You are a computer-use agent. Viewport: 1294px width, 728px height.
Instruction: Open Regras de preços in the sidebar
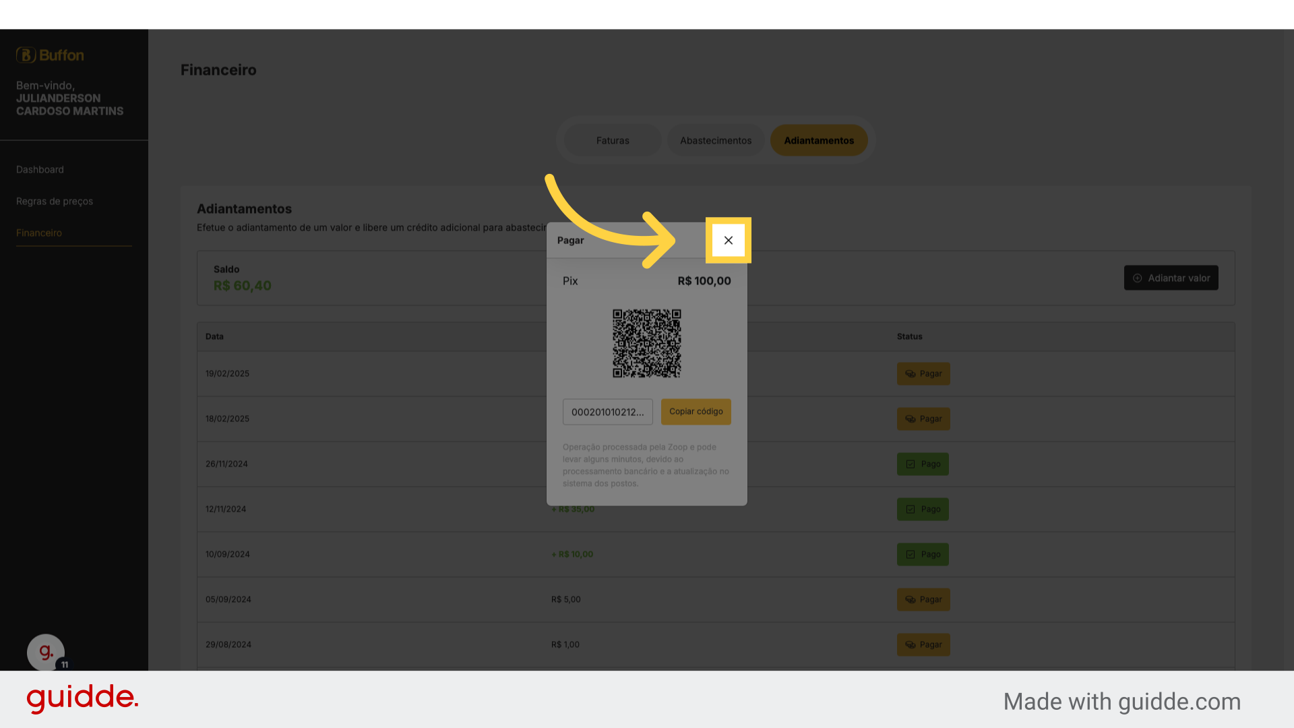click(x=55, y=201)
